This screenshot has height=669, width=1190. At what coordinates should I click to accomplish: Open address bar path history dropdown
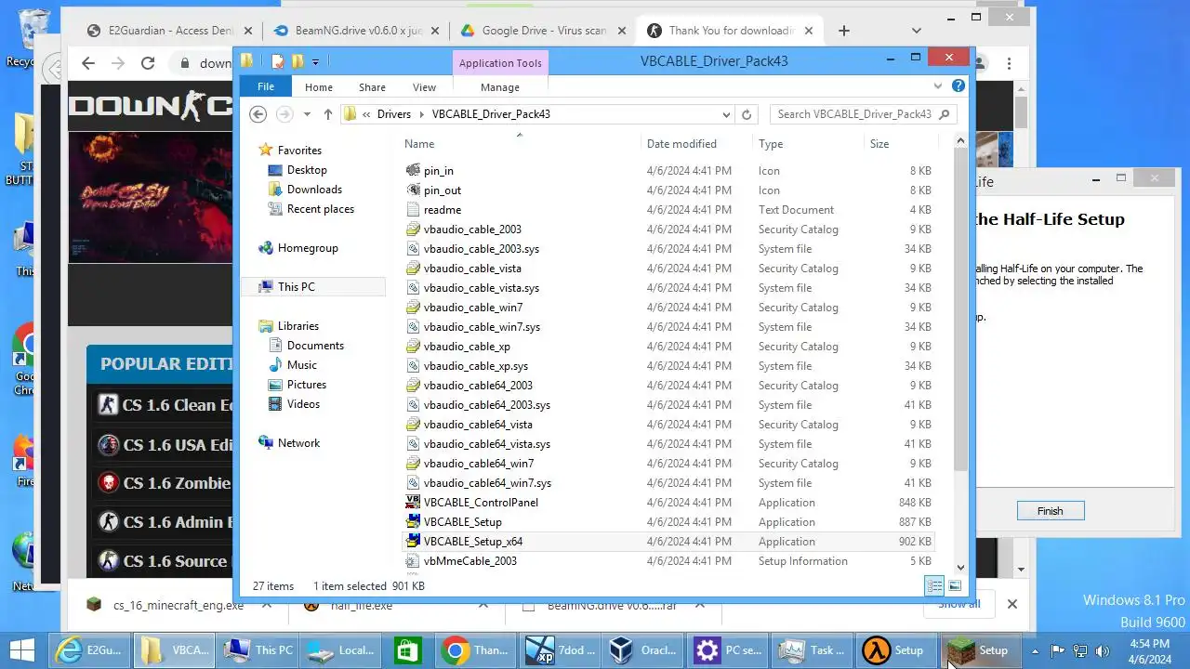coord(726,114)
